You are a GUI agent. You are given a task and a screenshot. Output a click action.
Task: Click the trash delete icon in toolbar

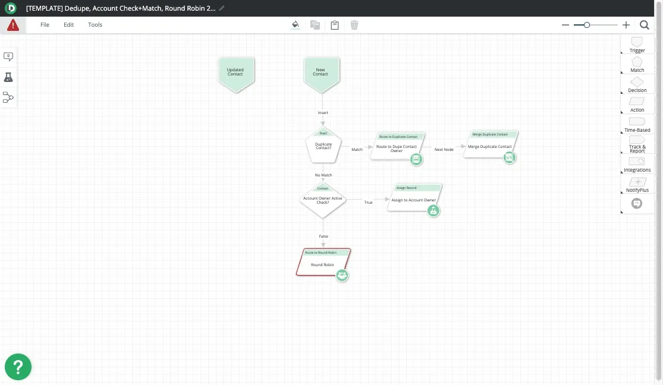[354, 25]
